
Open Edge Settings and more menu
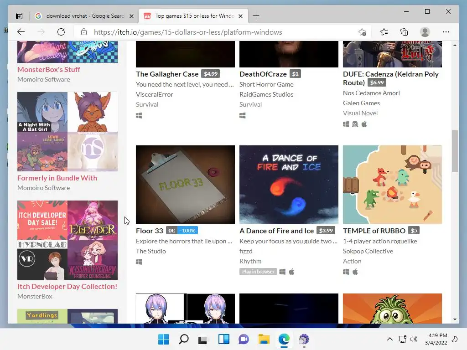(x=446, y=32)
